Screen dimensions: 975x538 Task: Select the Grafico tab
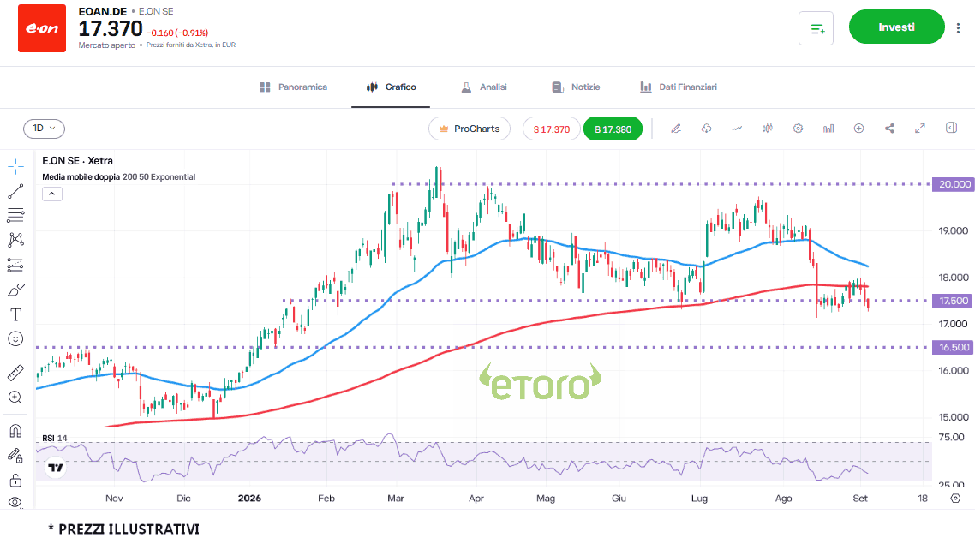pos(392,87)
